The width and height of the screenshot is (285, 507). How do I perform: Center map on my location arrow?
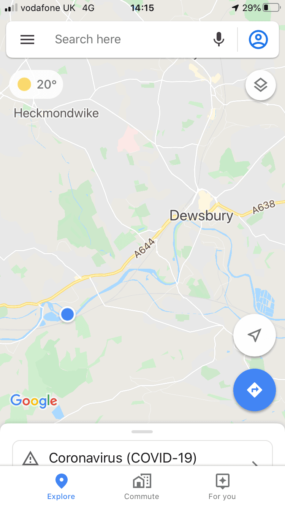pyautogui.click(x=255, y=335)
